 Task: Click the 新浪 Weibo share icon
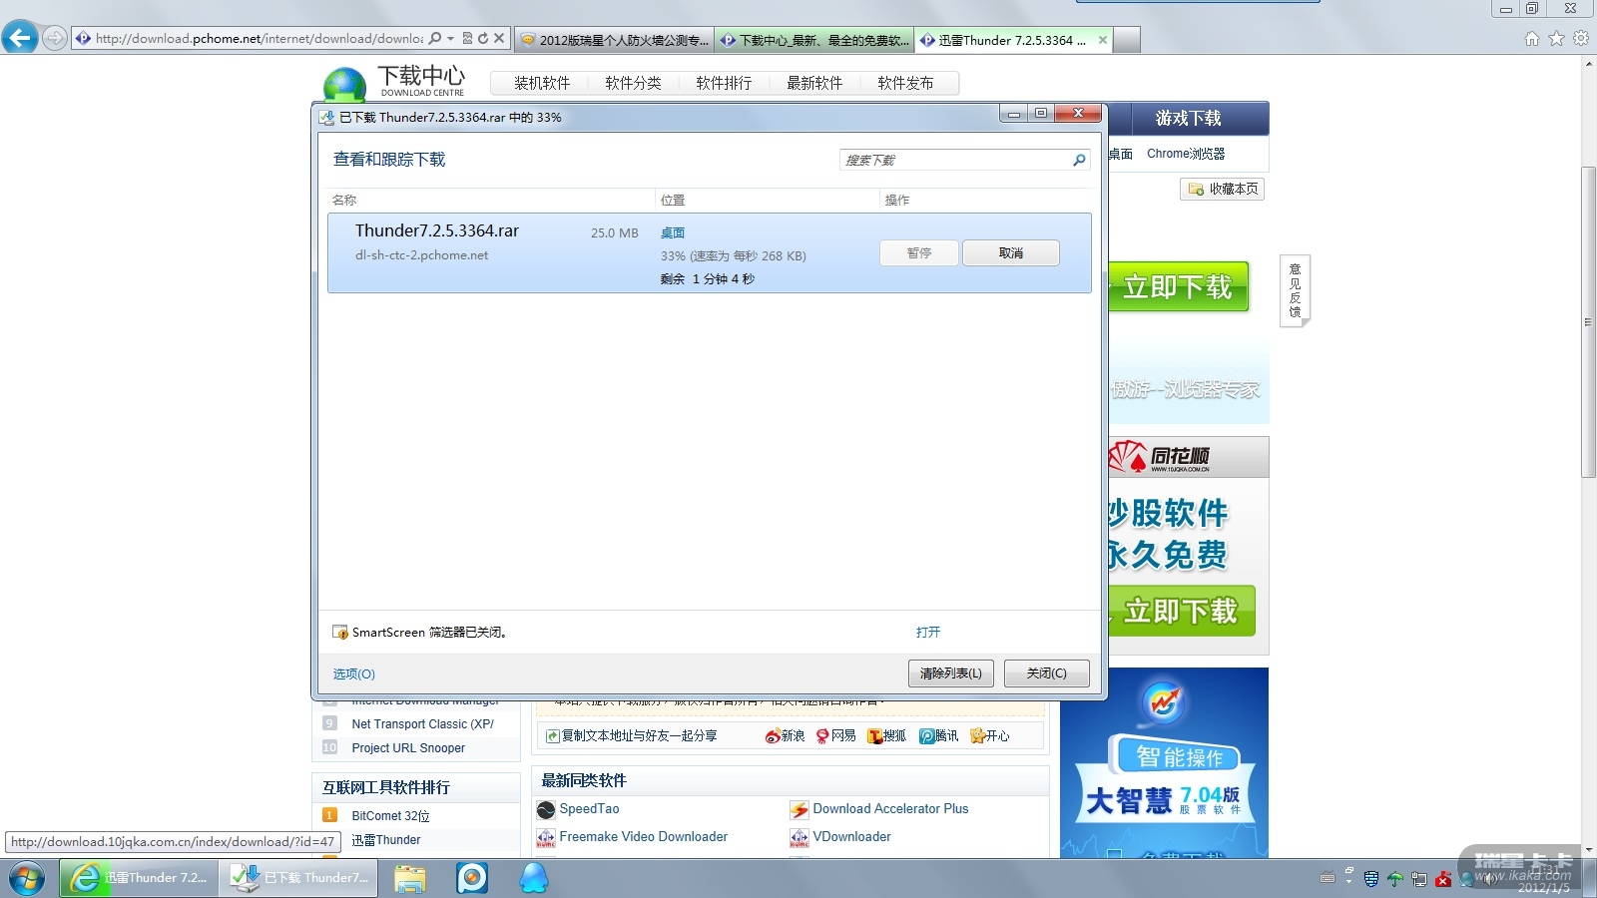point(773,736)
